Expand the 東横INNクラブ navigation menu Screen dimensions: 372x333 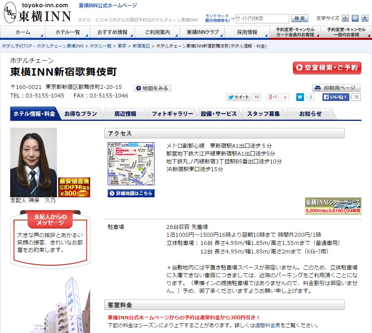tap(202, 32)
